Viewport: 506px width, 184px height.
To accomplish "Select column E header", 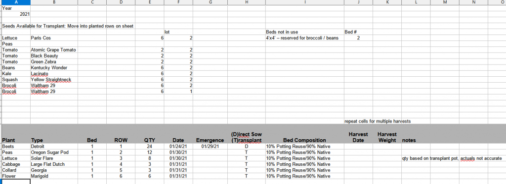I will click(149, 2).
